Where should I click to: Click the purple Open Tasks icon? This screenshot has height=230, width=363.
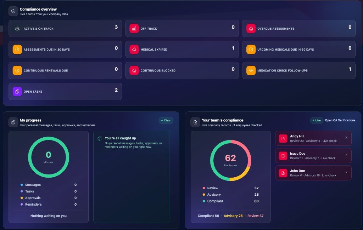(17, 92)
